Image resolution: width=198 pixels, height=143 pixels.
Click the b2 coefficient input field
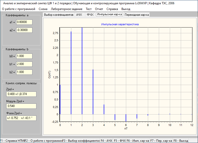[x=24, y=72]
